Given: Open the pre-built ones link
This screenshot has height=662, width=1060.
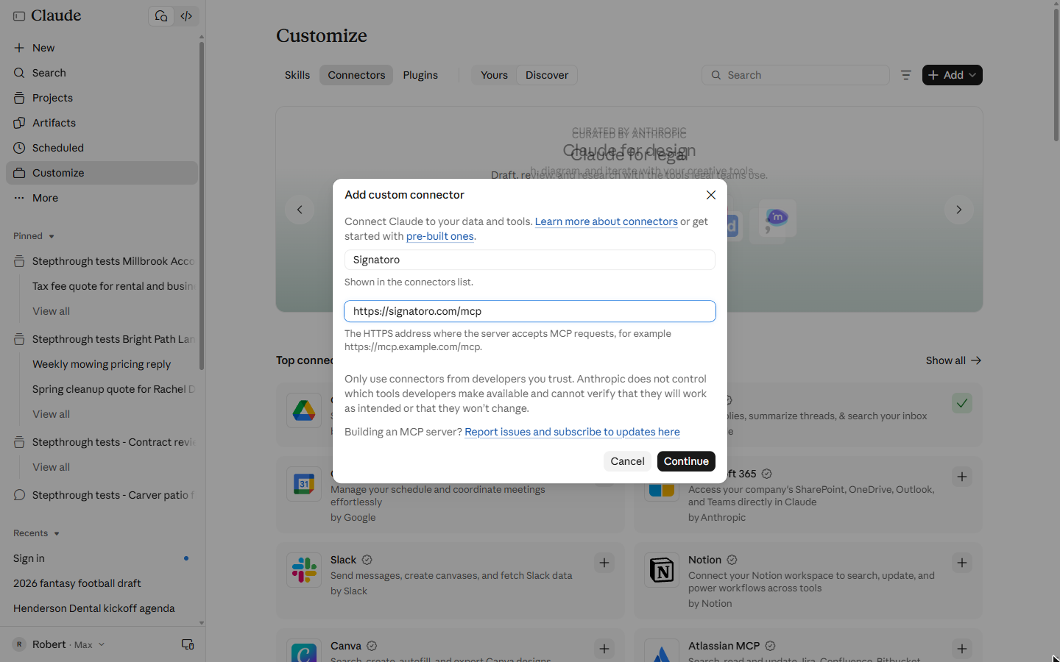Looking at the screenshot, I should pyautogui.click(x=440, y=236).
